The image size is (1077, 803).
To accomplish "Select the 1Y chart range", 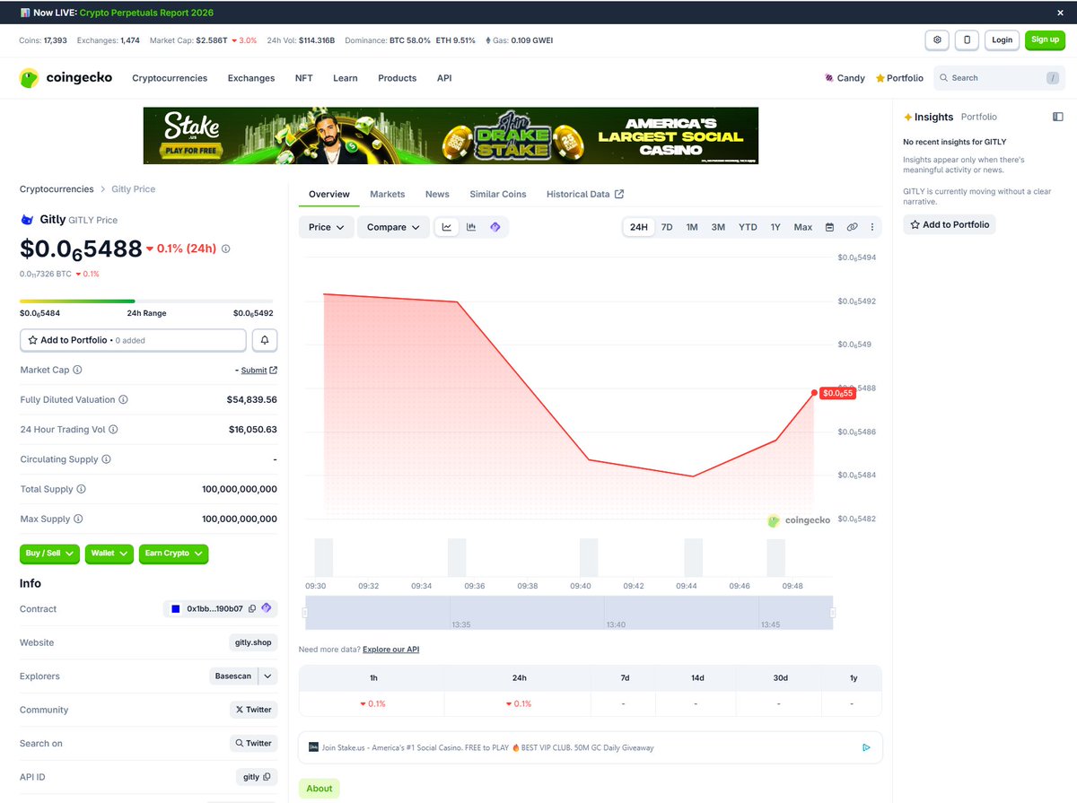I will [775, 227].
